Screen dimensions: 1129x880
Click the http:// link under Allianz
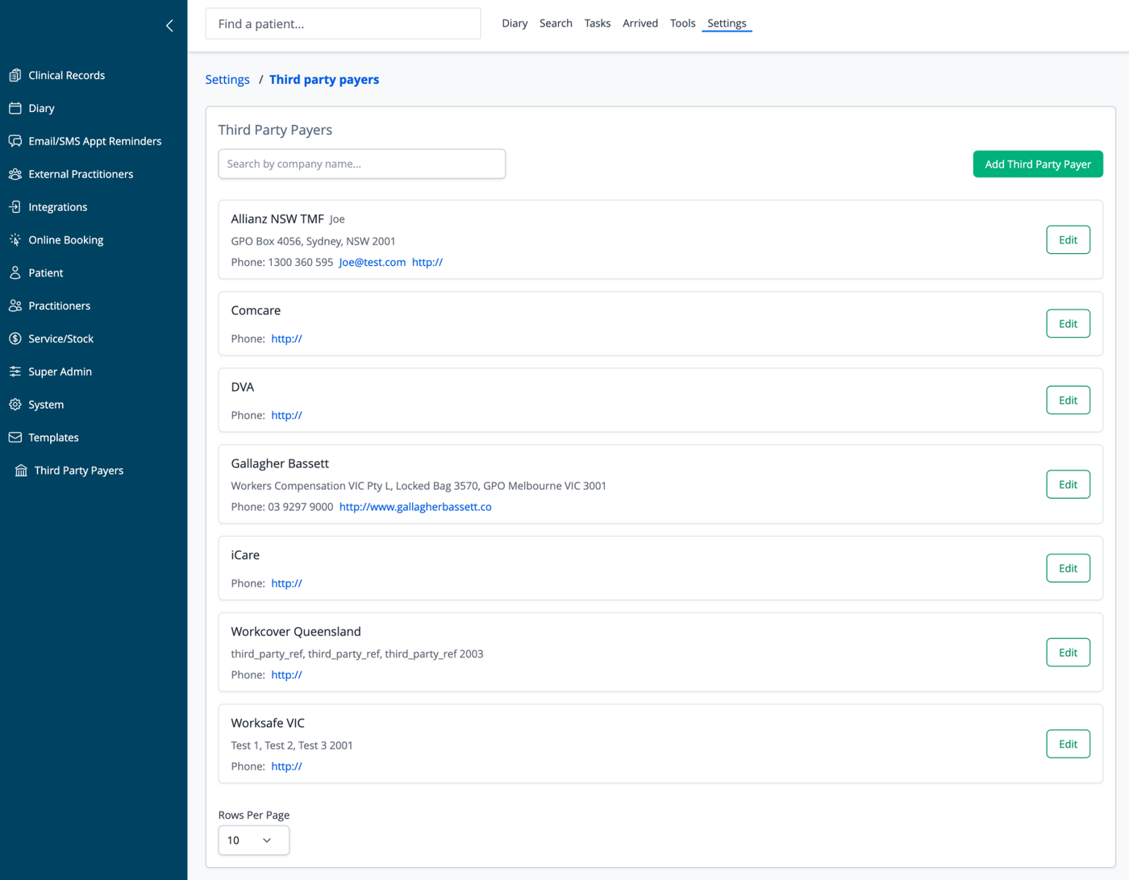pyautogui.click(x=427, y=262)
